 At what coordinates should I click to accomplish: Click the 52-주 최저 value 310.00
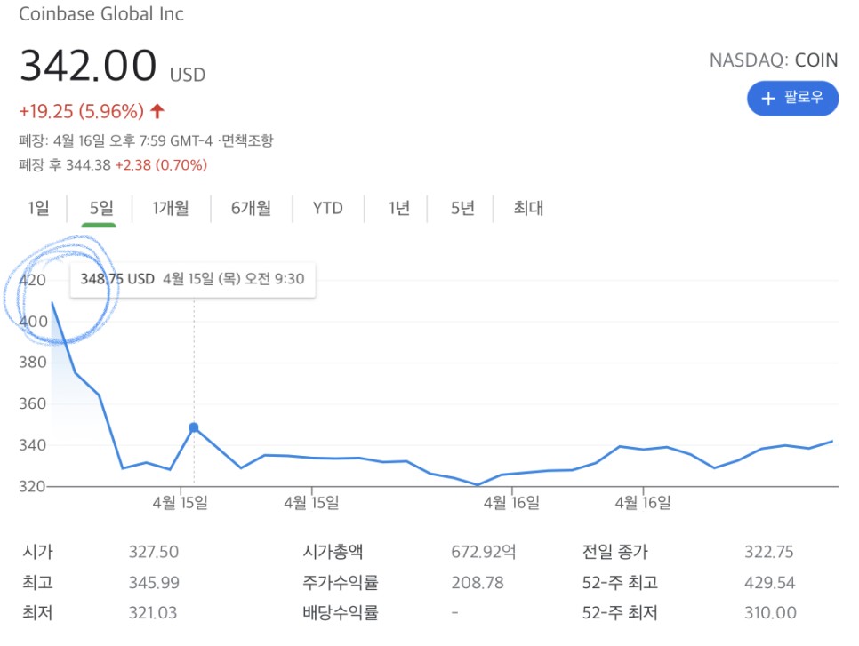pos(770,612)
